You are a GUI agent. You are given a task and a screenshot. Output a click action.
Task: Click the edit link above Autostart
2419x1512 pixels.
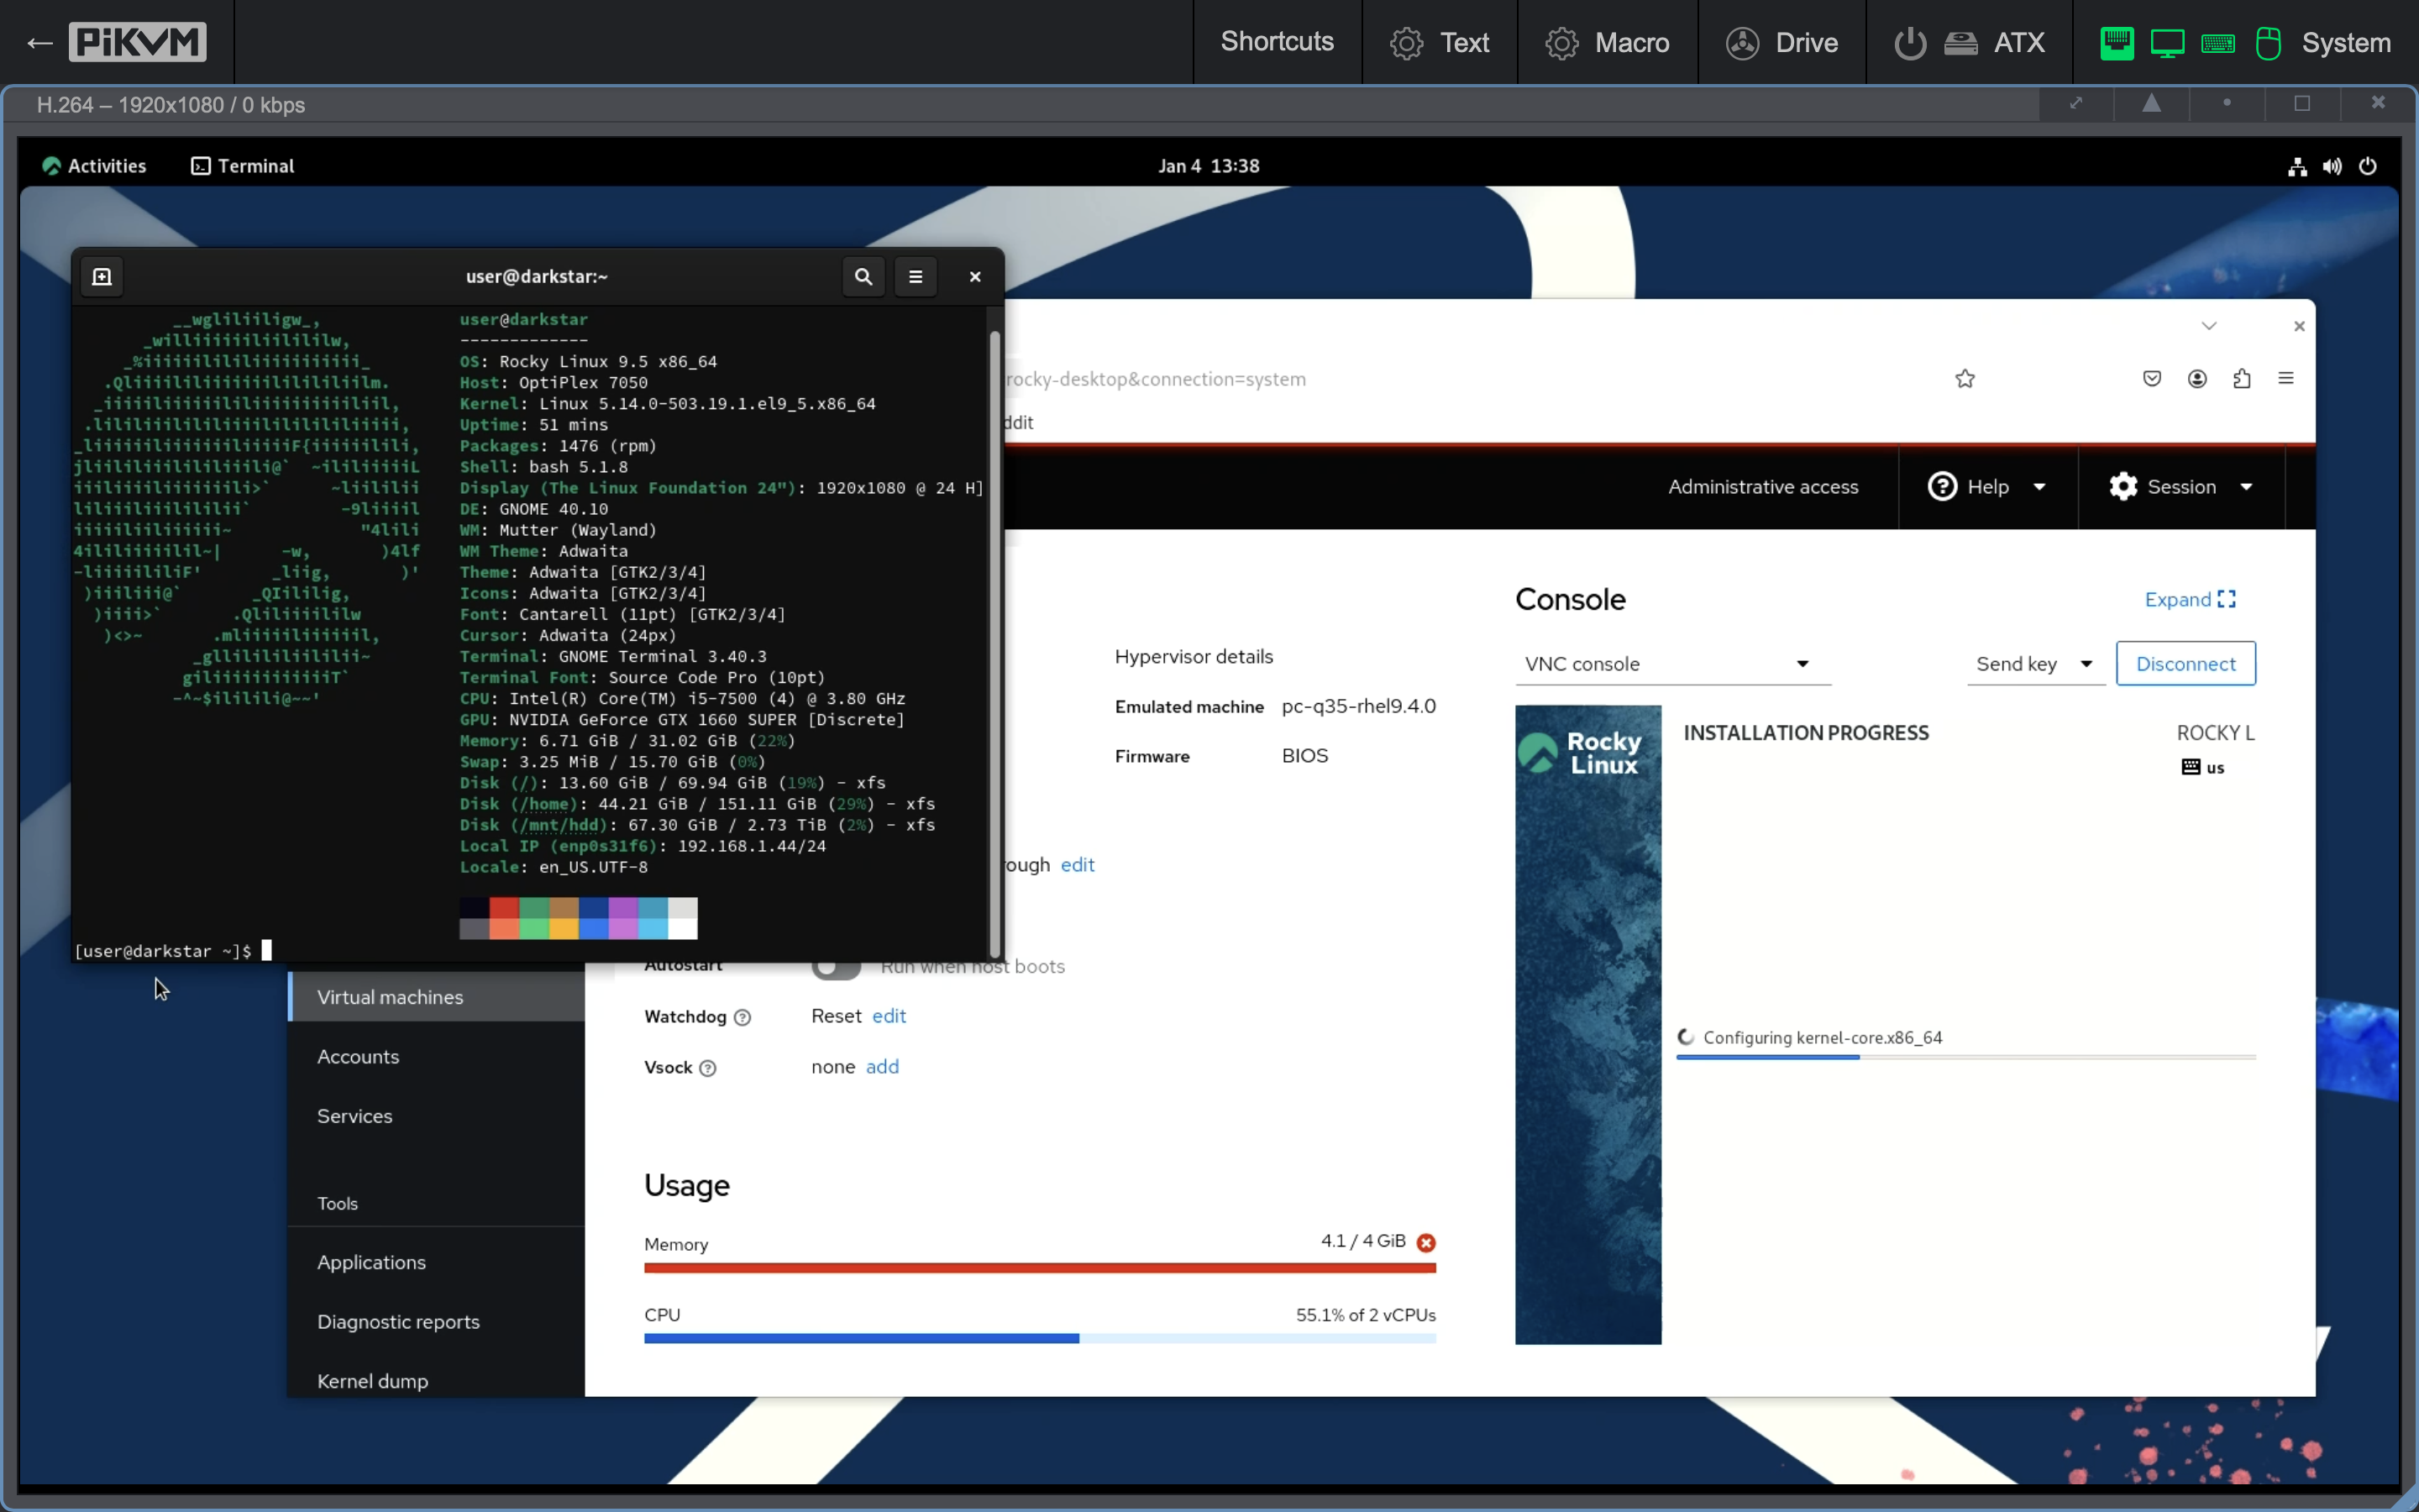pyautogui.click(x=1077, y=865)
